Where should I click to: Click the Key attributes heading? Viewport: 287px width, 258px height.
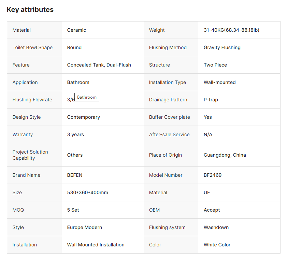click(30, 10)
